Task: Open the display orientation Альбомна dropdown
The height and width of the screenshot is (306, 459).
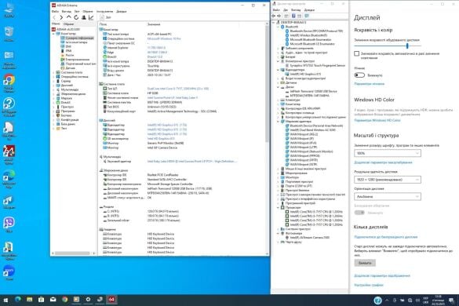Action: coord(388,196)
